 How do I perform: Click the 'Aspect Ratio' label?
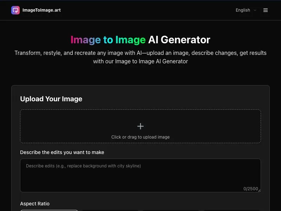tap(35, 204)
